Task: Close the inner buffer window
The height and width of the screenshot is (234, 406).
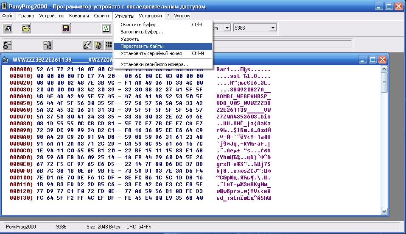Action: tap(382, 60)
